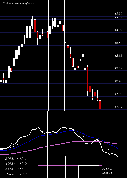The width and height of the screenshot is (127, 178).
Task: Click the <<Live MACD label
Action: [x=107, y=171]
